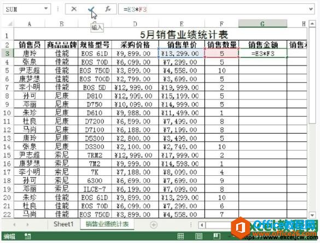Click cell D13 with ¥2,800.00

pyautogui.click(x=135, y=138)
